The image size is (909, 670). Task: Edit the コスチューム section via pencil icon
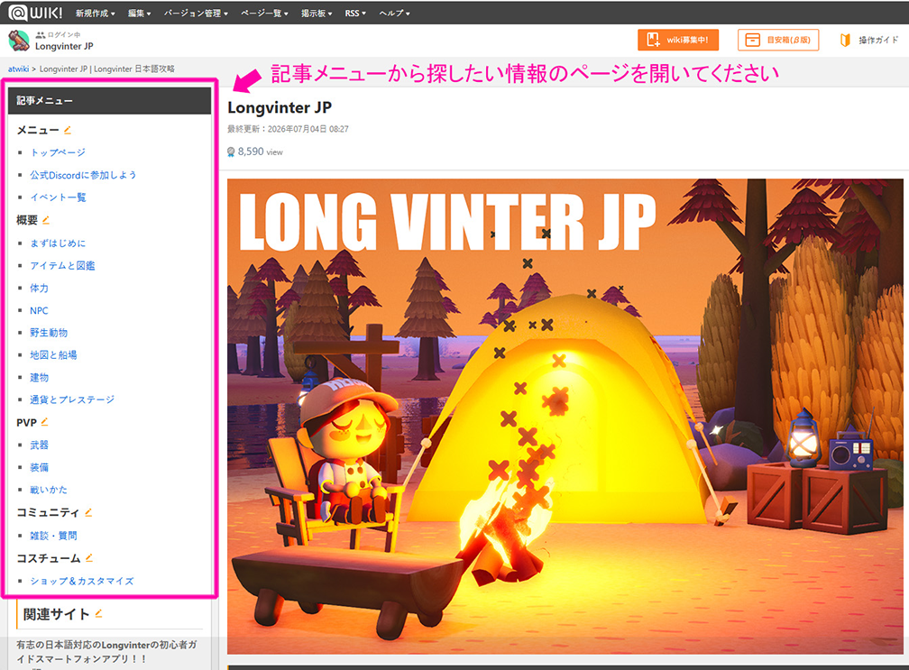click(88, 558)
